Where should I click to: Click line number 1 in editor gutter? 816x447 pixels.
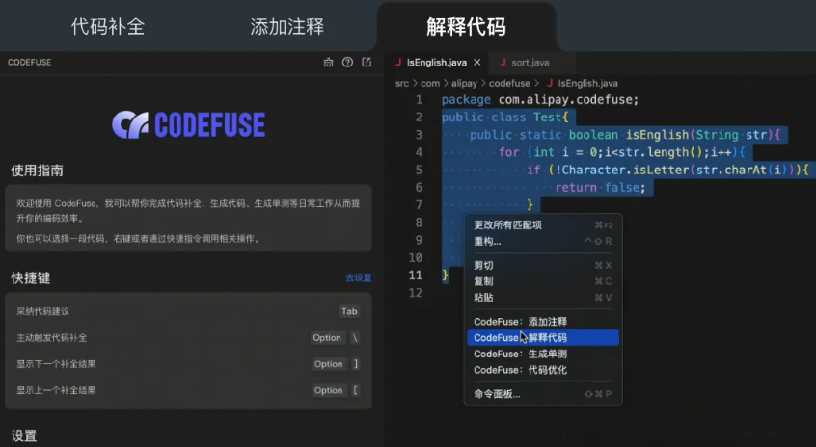(419, 100)
